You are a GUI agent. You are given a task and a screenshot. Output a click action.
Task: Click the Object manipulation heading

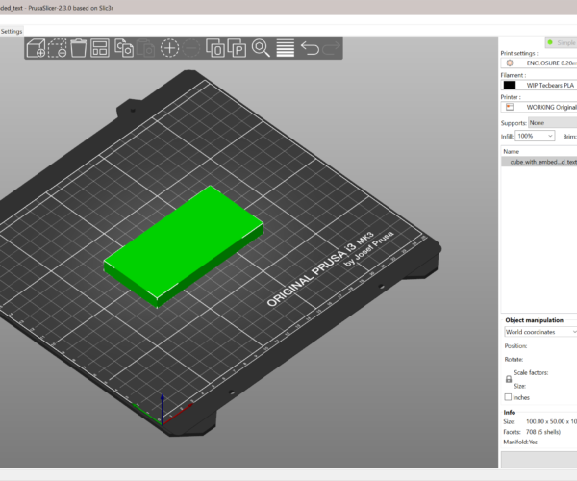(x=534, y=320)
